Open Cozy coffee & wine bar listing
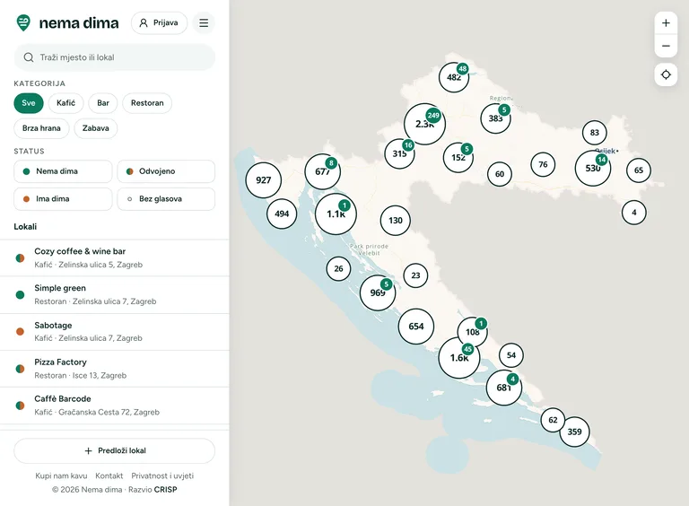 pos(114,257)
